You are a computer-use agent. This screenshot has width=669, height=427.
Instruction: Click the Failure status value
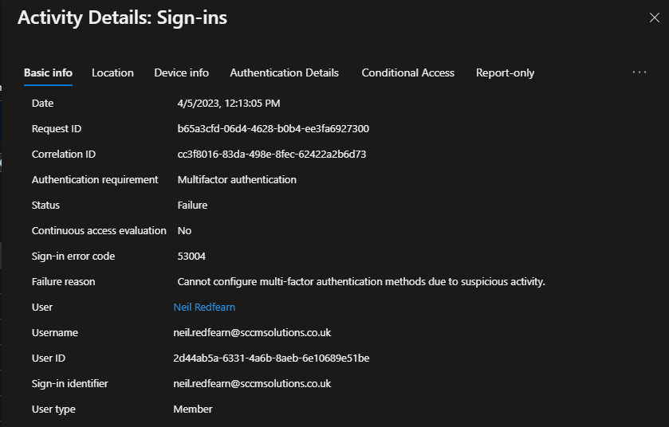[192, 205]
